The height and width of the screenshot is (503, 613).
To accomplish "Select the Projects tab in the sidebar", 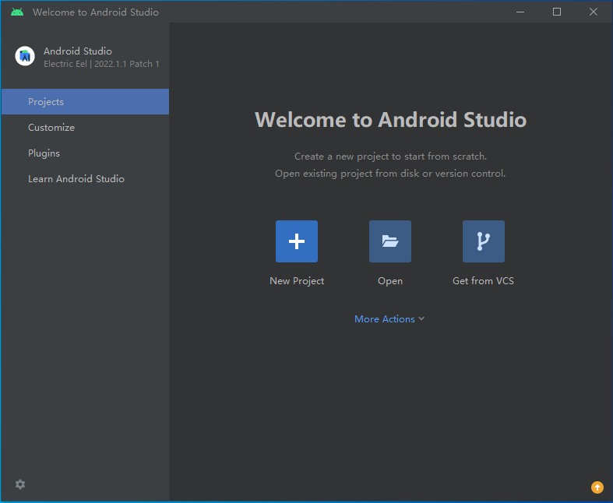I will coord(85,102).
